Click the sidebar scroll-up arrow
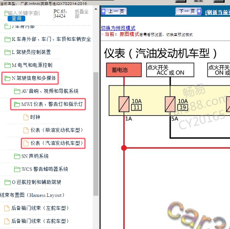The width and height of the screenshot is (230, 229). pos(96,9)
